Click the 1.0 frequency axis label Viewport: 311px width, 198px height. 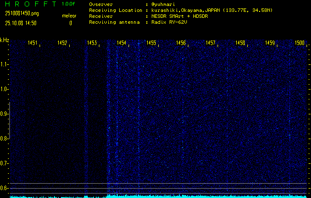[4, 89]
